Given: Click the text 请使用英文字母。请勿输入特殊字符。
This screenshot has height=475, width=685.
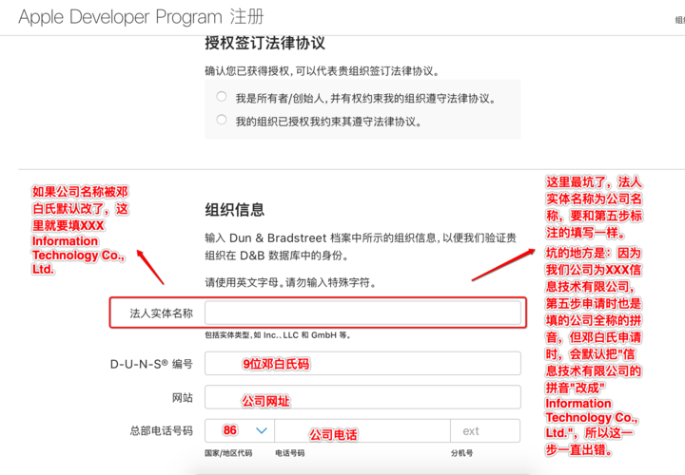Looking at the screenshot, I should point(290,283).
